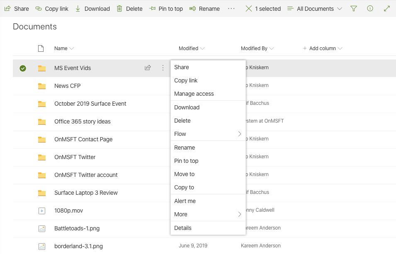Uncheck the MS Event Vids selection circle
The image size is (396, 254).
23,68
